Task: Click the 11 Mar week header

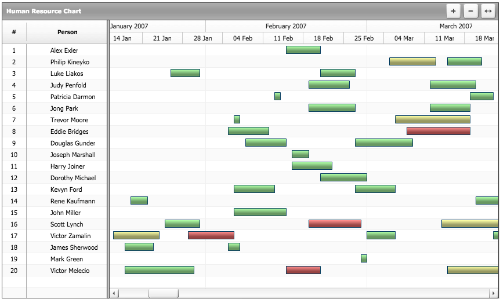Action: click(444, 38)
